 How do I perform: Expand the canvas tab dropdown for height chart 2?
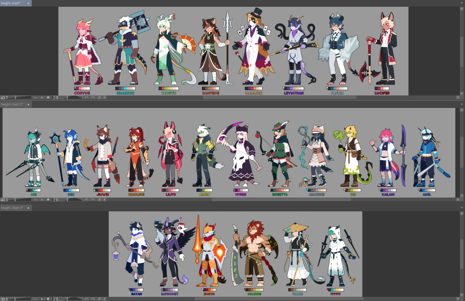(x=461, y=104)
